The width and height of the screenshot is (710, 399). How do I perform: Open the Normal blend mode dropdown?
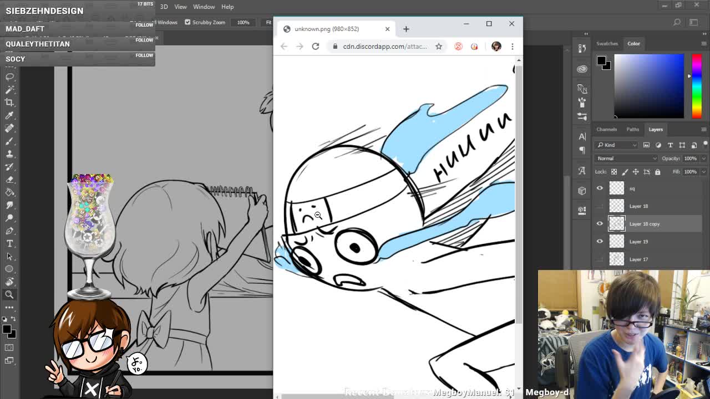pyautogui.click(x=627, y=158)
